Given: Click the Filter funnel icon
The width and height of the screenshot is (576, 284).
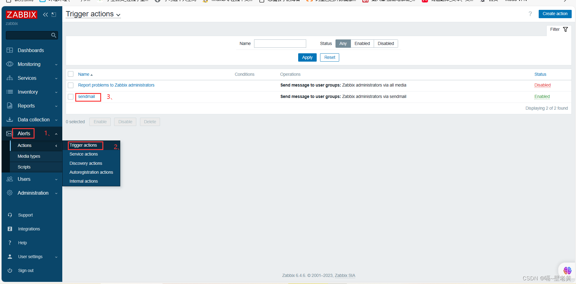Looking at the screenshot, I should pyautogui.click(x=566, y=29).
